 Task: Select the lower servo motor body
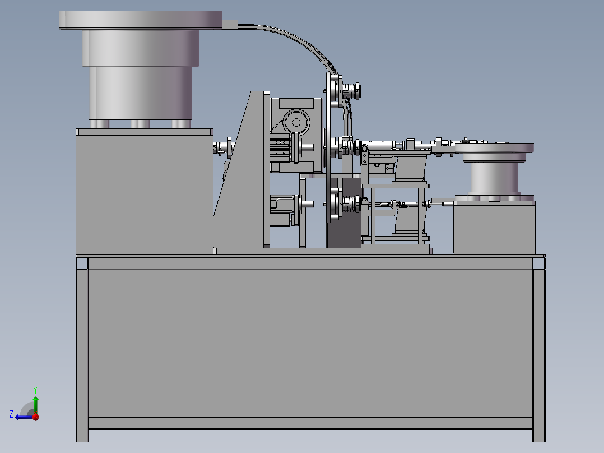click(283, 211)
